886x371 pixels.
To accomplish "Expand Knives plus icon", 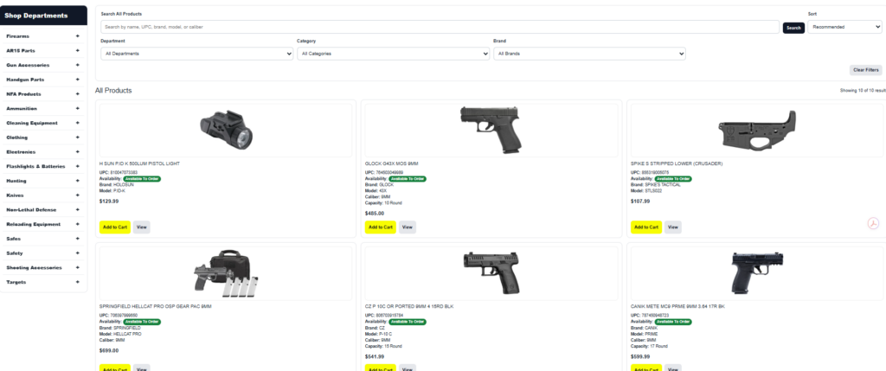I will point(77,195).
